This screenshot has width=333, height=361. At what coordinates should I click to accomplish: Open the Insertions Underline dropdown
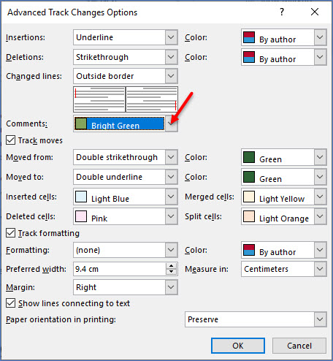(x=171, y=37)
